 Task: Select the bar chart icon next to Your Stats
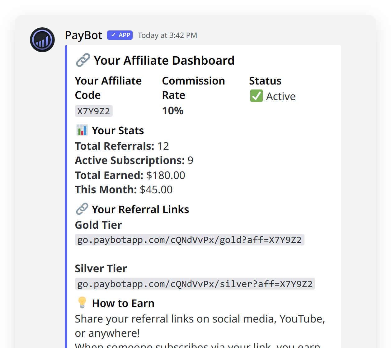coord(82,130)
